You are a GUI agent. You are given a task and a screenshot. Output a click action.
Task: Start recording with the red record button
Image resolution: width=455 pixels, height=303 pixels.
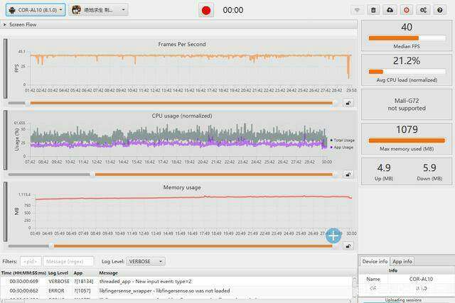pyautogui.click(x=206, y=10)
